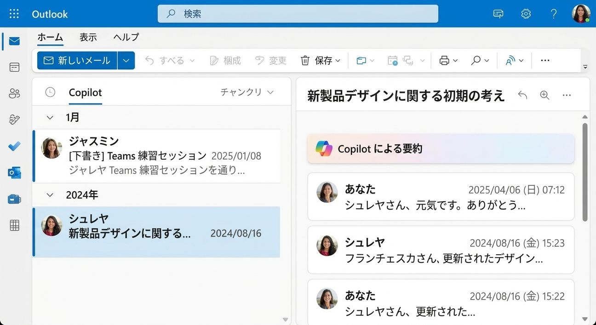Open Help question mark in header
This screenshot has height=325, width=596.
tap(554, 14)
